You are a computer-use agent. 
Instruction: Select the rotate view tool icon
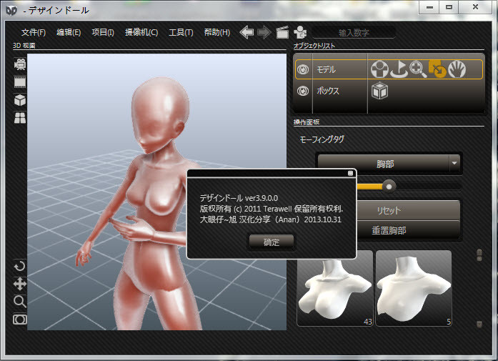(20, 266)
